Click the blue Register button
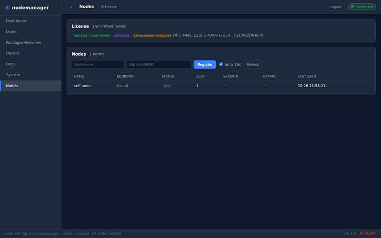 coord(205,65)
